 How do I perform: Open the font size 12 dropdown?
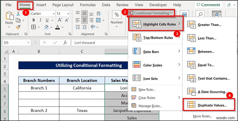[68, 14]
